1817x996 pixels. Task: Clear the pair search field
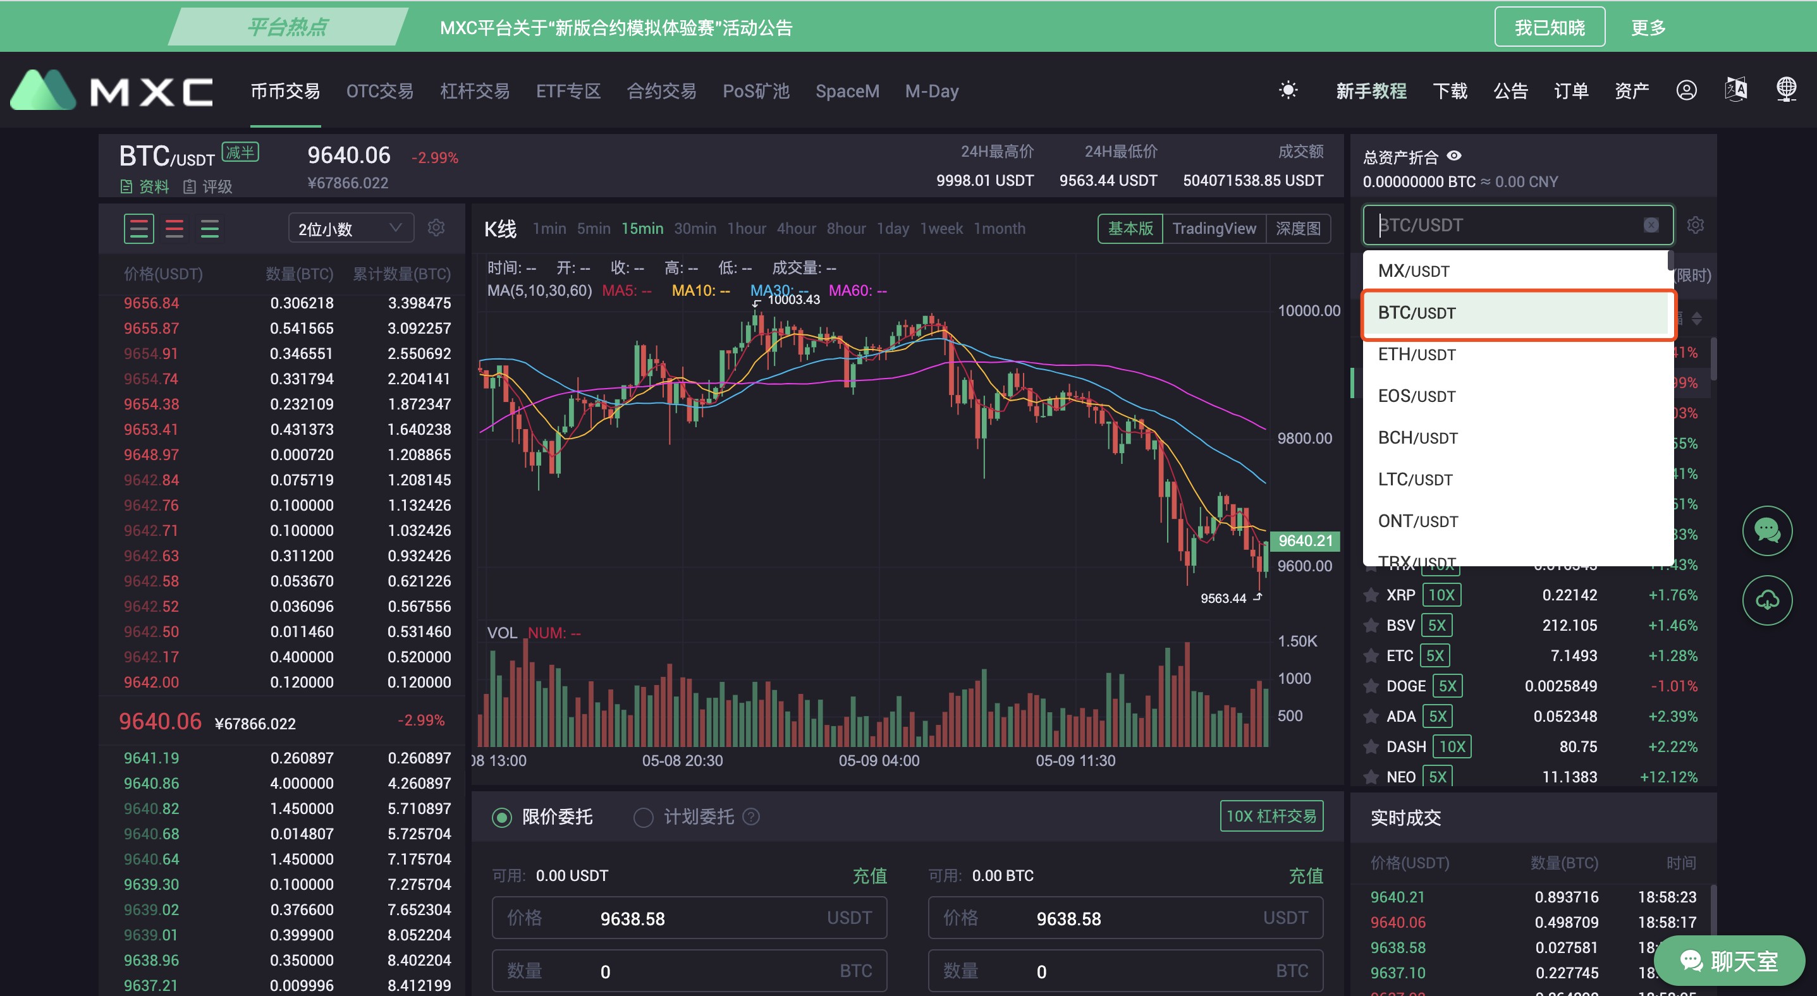click(x=1651, y=225)
